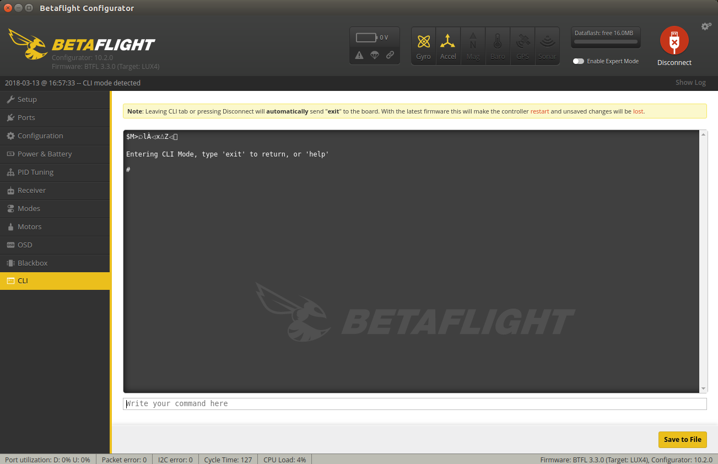The height and width of the screenshot is (464, 718).
Task: Open the Ports tab
Action: click(55, 118)
